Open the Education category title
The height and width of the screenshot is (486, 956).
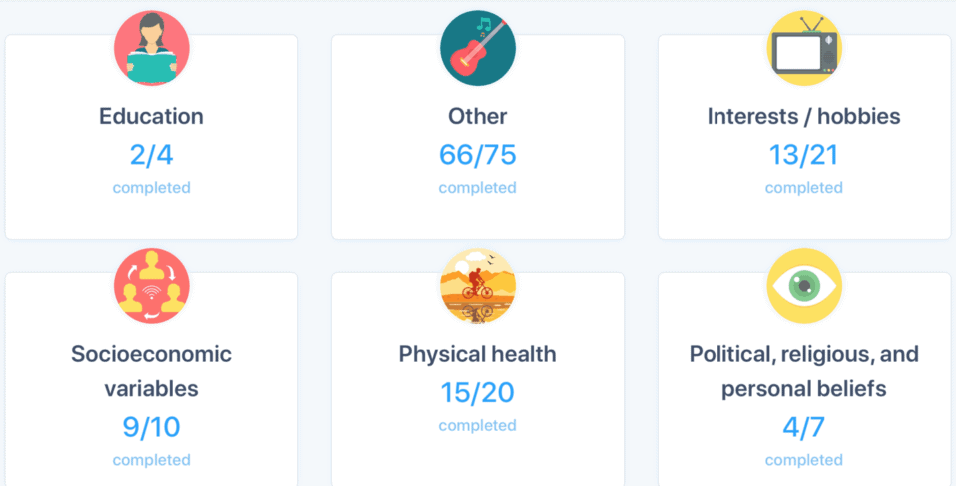(152, 116)
